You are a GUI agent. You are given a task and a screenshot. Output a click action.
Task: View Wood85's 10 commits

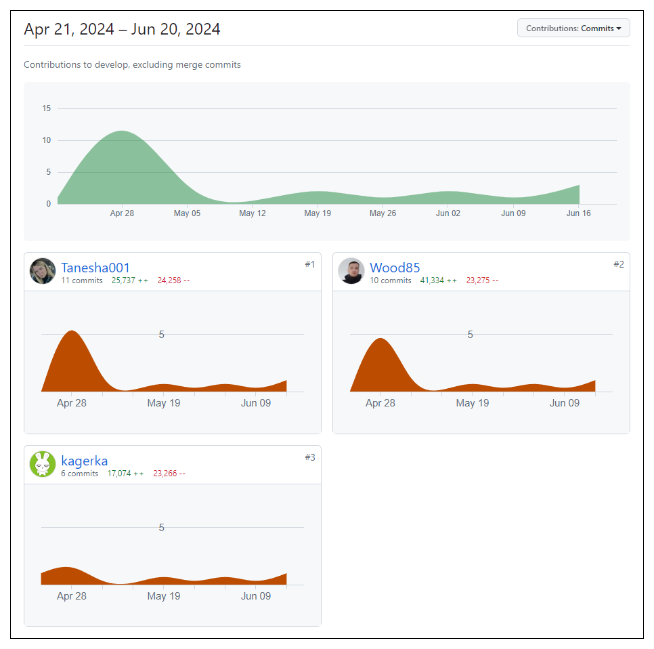coord(391,280)
